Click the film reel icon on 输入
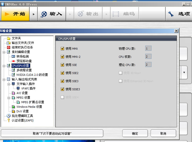Screen dimensions: 192x142 (44, 14)
